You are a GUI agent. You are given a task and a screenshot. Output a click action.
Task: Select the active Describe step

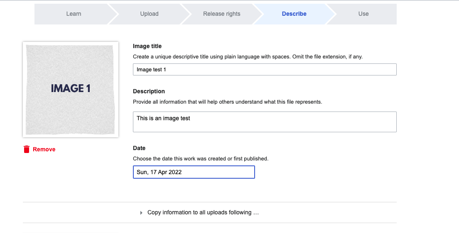294,14
